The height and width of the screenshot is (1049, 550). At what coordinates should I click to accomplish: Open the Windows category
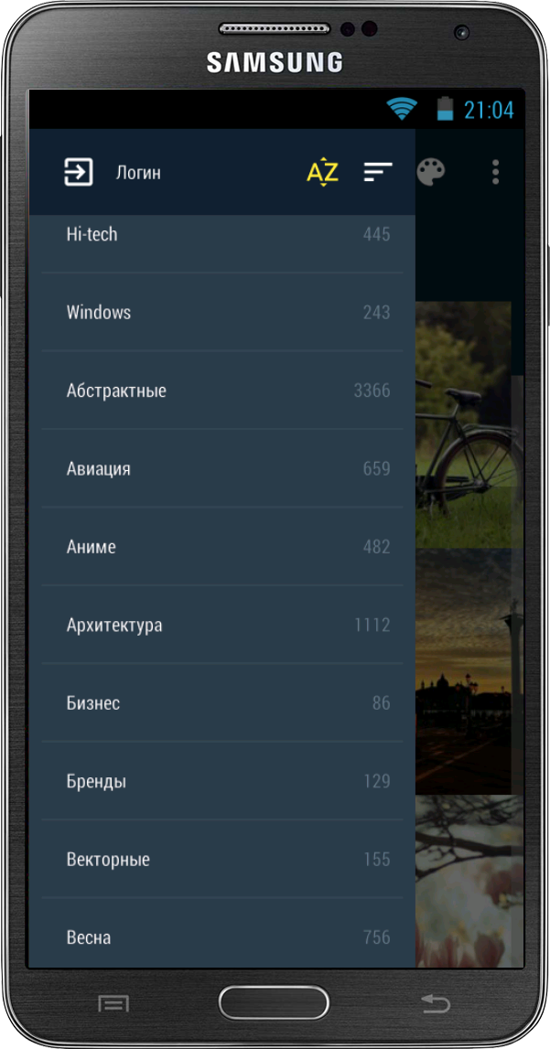click(222, 312)
